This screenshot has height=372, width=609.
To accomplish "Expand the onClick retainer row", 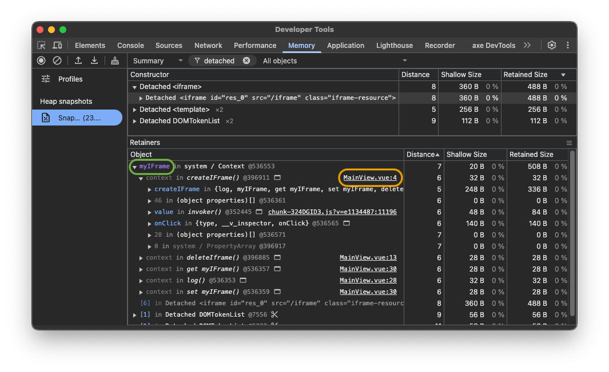I will click(149, 224).
